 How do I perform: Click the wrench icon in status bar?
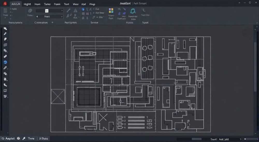24,139
